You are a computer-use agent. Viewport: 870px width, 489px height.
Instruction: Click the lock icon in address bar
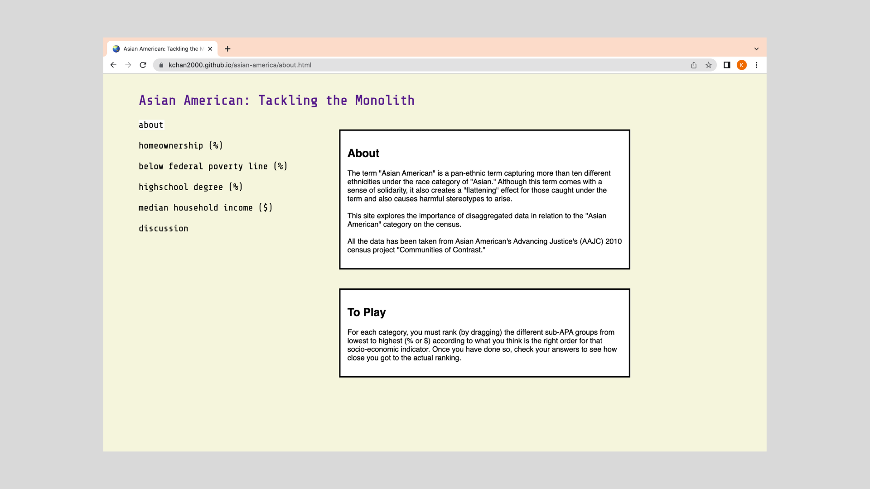coord(161,65)
